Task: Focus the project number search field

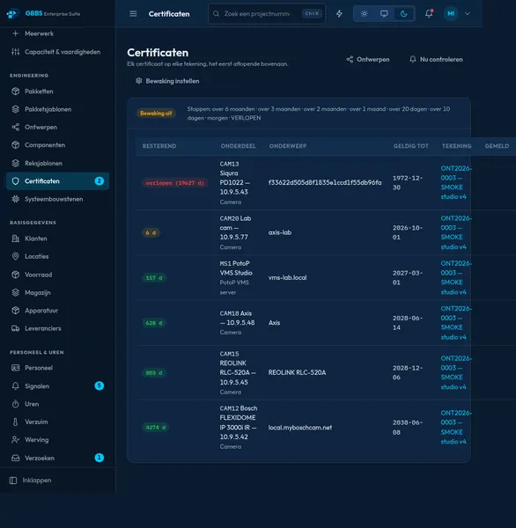Action: [267, 14]
